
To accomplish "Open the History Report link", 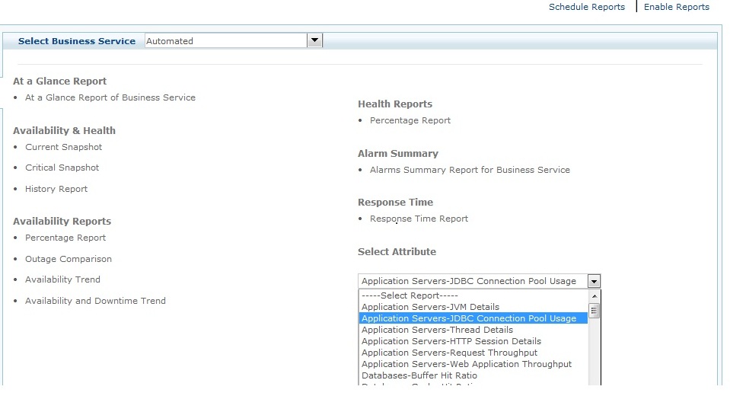I will point(56,189).
